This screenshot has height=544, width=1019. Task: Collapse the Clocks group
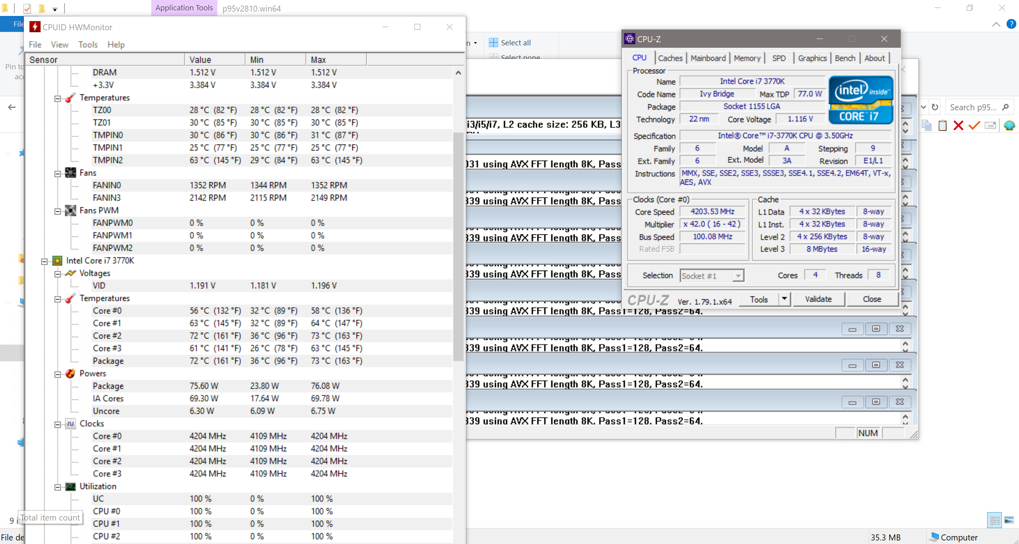click(x=58, y=424)
